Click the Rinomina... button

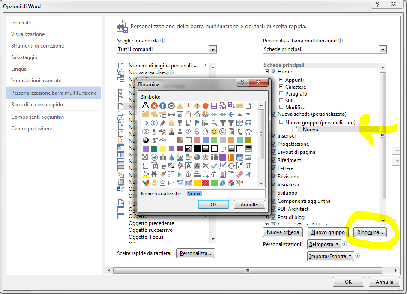click(370, 232)
